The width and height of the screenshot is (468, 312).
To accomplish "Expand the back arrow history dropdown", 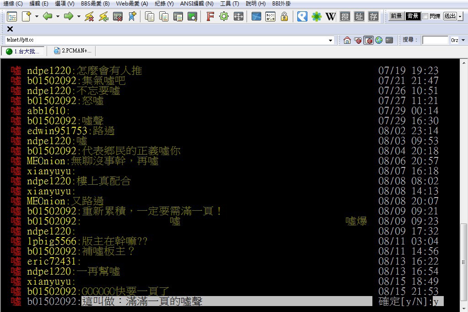I will click(58, 16).
